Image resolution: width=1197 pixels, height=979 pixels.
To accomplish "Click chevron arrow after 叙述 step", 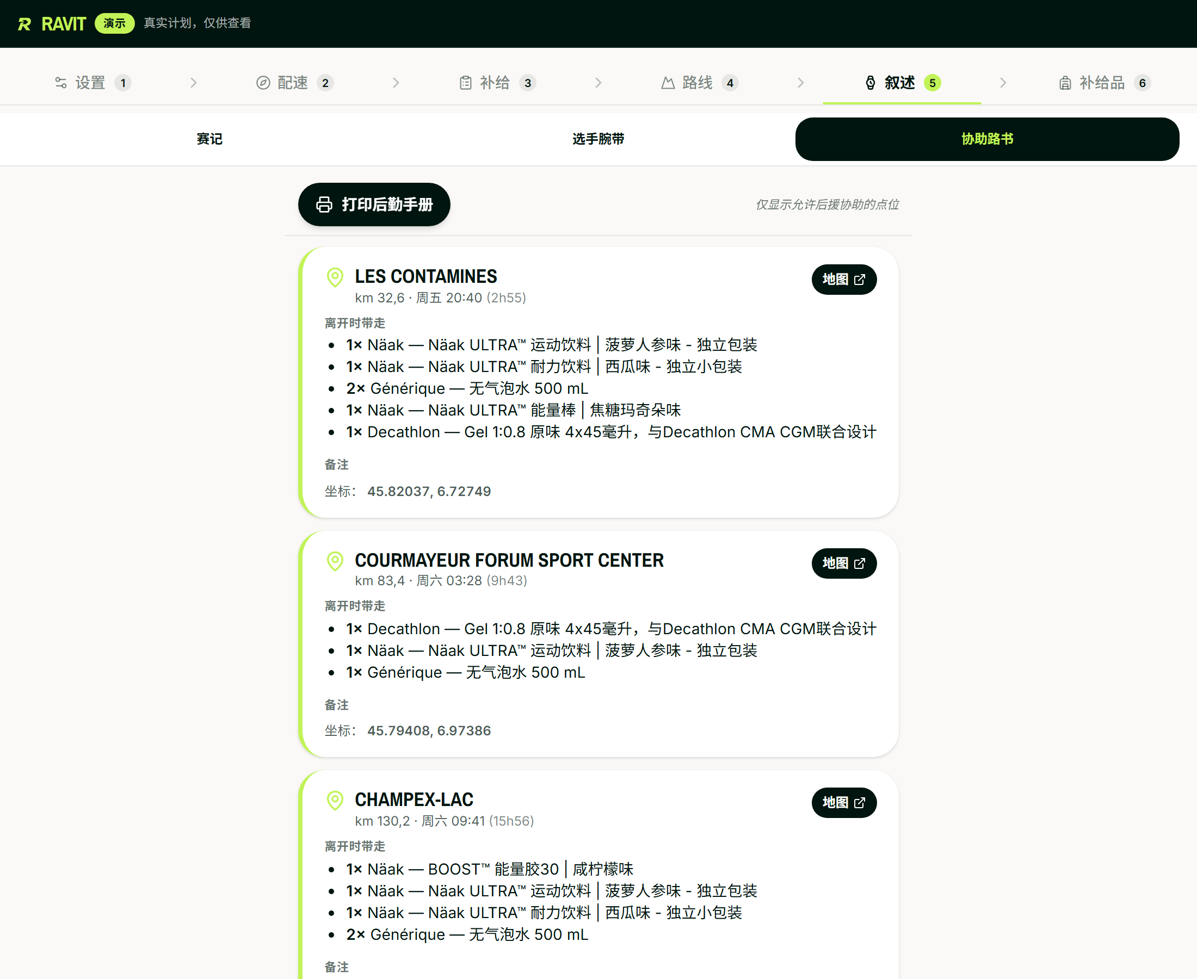I will pos(1003,83).
